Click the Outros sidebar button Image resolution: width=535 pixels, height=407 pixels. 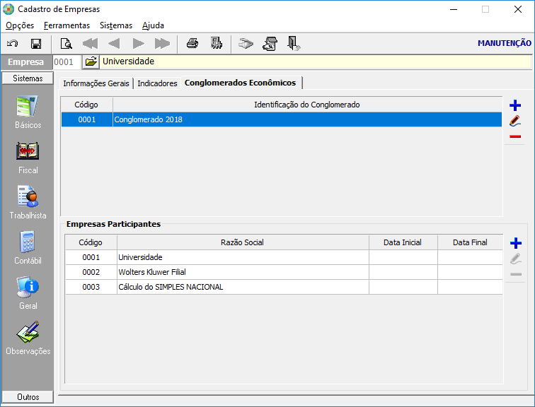[x=28, y=397]
